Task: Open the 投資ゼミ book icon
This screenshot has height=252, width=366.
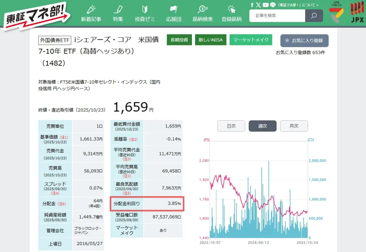Action: [x=145, y=10]
